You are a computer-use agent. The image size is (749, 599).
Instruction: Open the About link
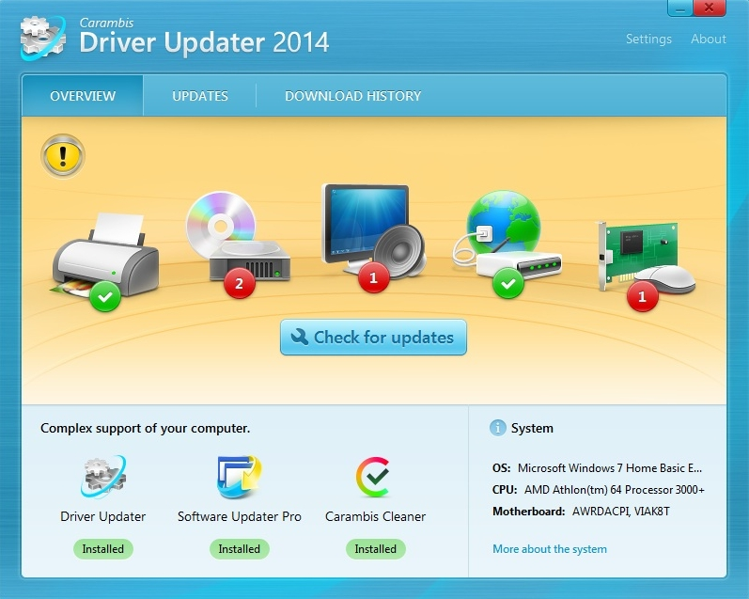(709, 39)
